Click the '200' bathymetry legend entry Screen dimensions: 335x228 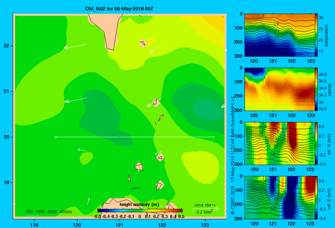pos(29,212)
